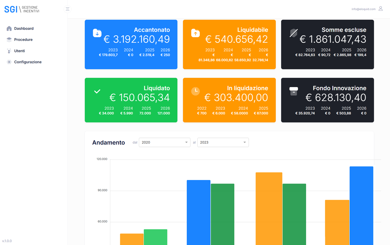The image size is (390, 245).
Task: Click the archive icon on Fondo Innovazione
Action: pos(293,91)
